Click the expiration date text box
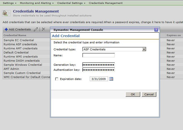The image size is (183, 130). (x=99, y=79)
